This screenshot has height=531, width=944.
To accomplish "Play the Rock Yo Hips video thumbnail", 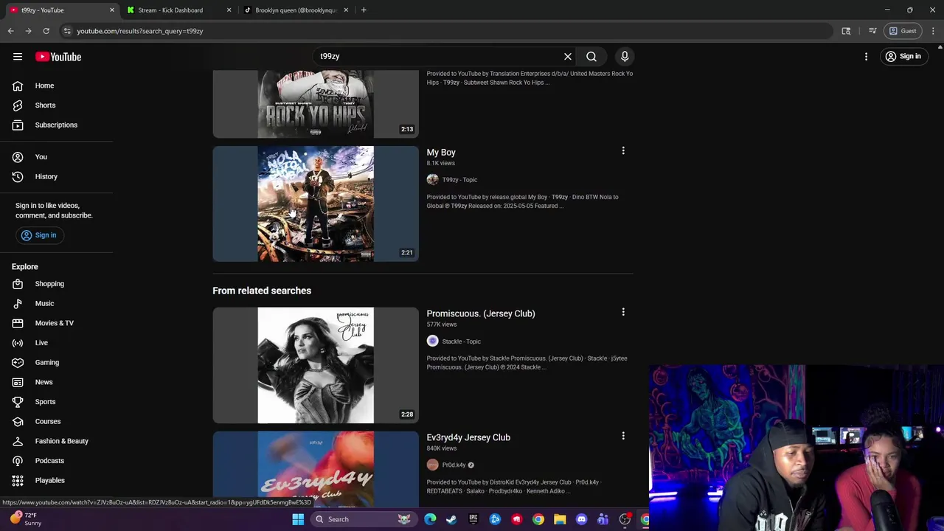I will coord(316,105).
